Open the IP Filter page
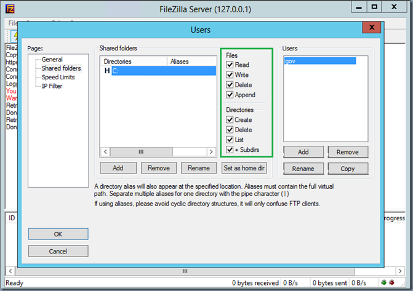Viewport: 413px width, 291px height. coord(52,86)
